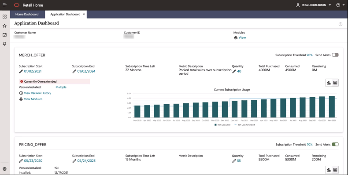
Task: Close the Application Dashboard tab
Action: [84, 15]
